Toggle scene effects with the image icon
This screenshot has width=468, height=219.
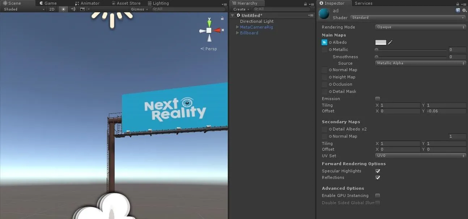83,9
